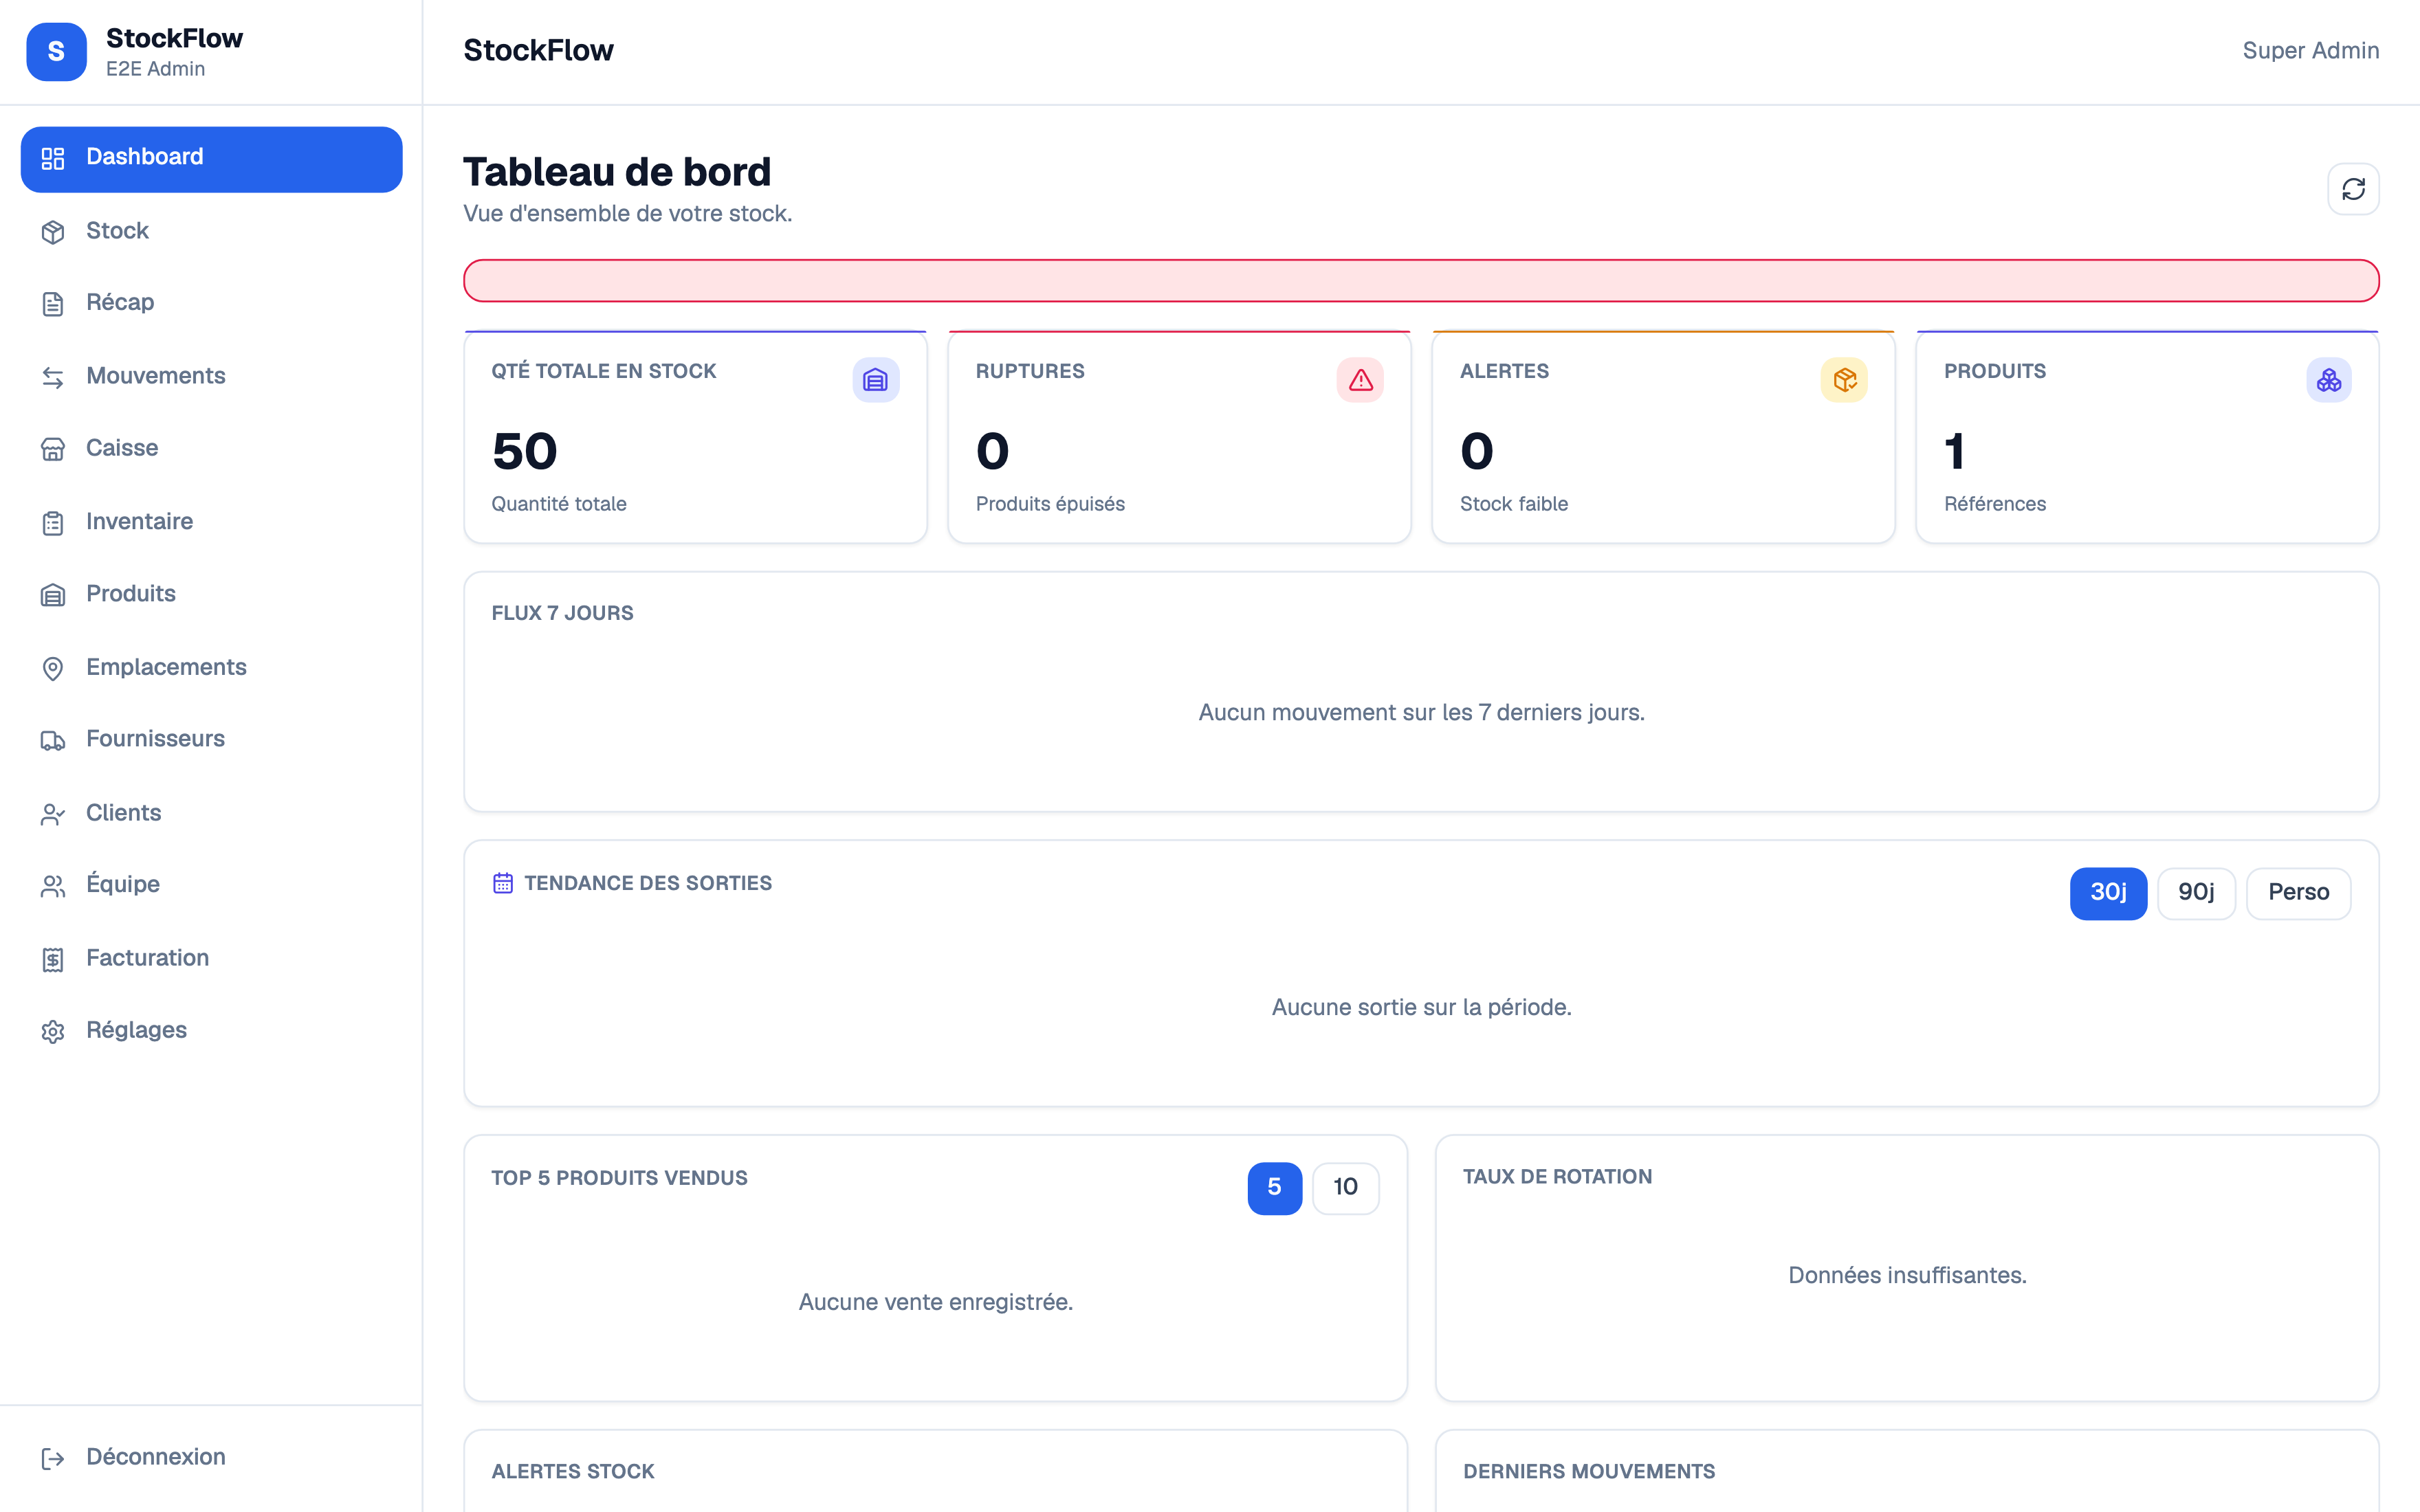Navigate to Fournisseurs

(211, 739)
